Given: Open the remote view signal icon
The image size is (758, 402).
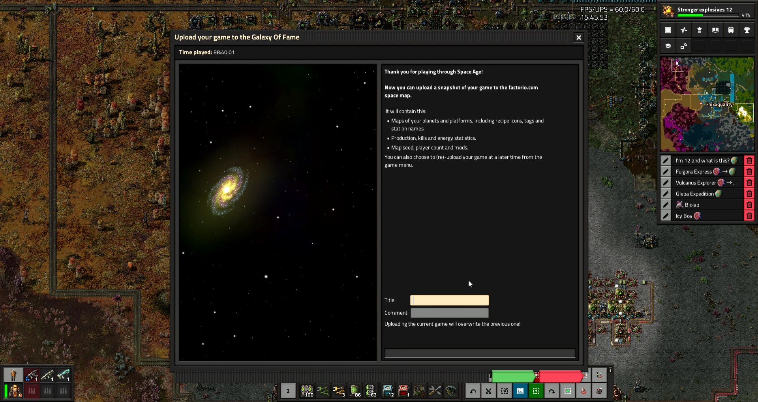Looking at the screenshot, I should (x=684, y=46).
